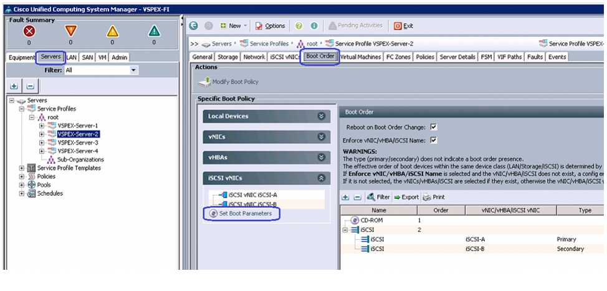Click the Exit button

[x=403, y=26]
